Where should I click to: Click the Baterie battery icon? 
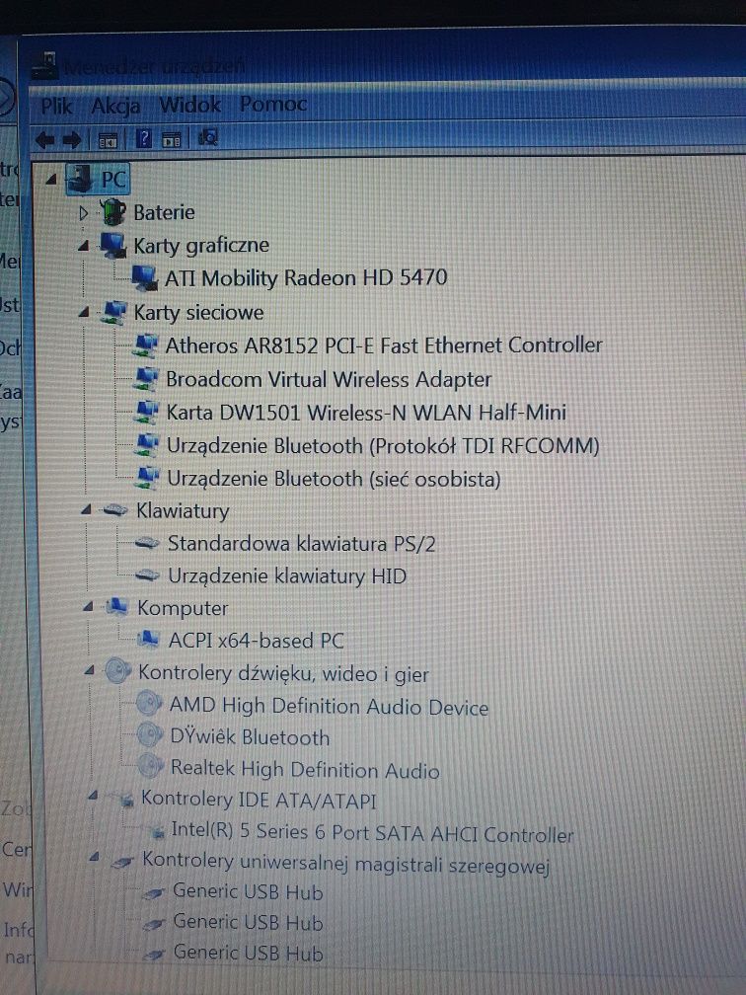coord(112,212)
